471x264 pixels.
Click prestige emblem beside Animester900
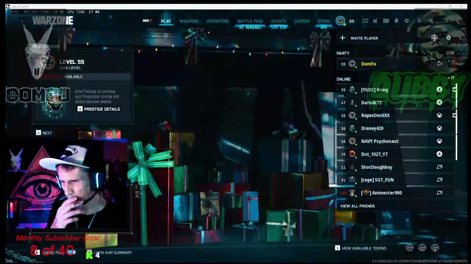coord(352,193)
